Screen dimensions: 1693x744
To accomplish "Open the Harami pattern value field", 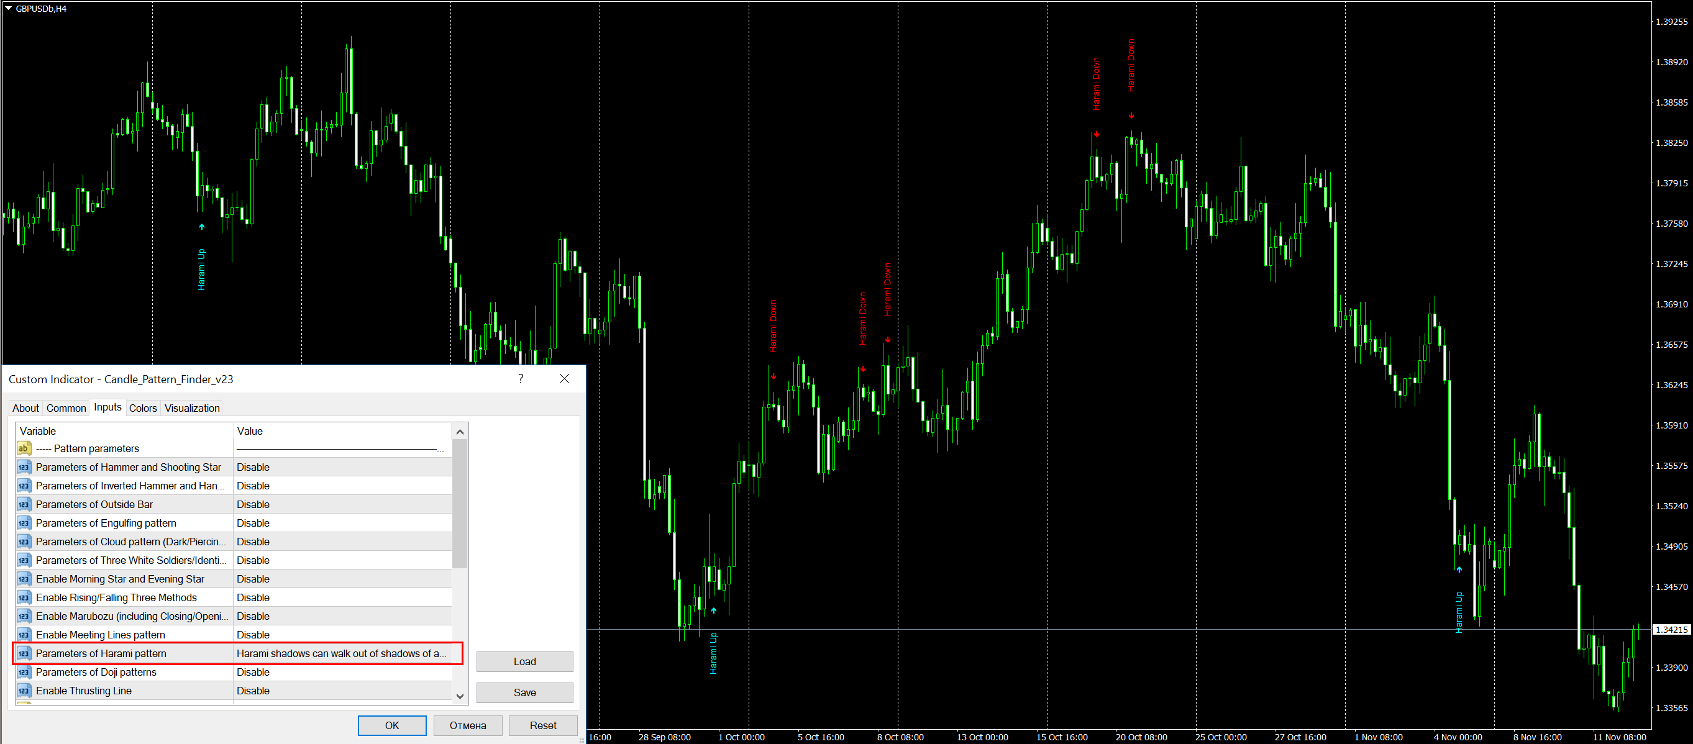I will point(342,653).
